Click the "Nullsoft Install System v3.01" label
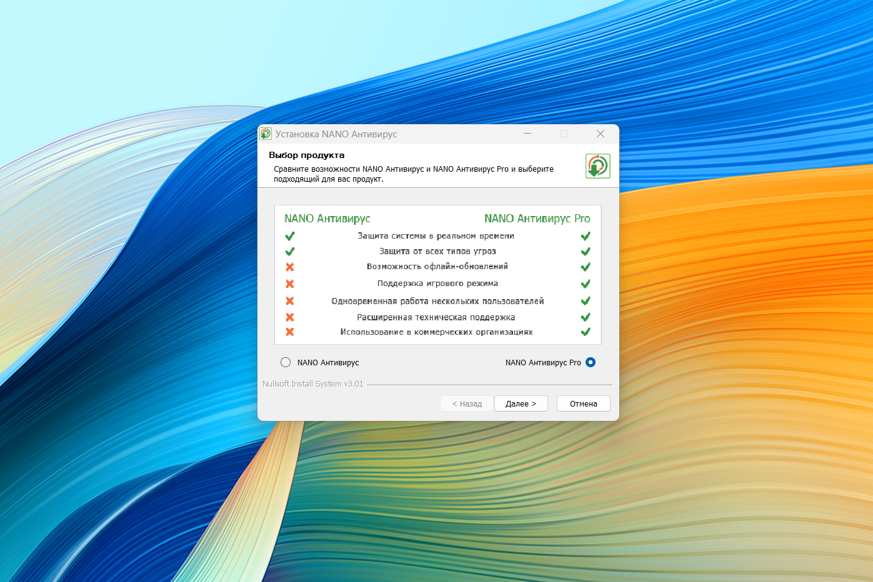Image resolution: width=873 pixels, height=582 pixels. [x=313, y=384]
